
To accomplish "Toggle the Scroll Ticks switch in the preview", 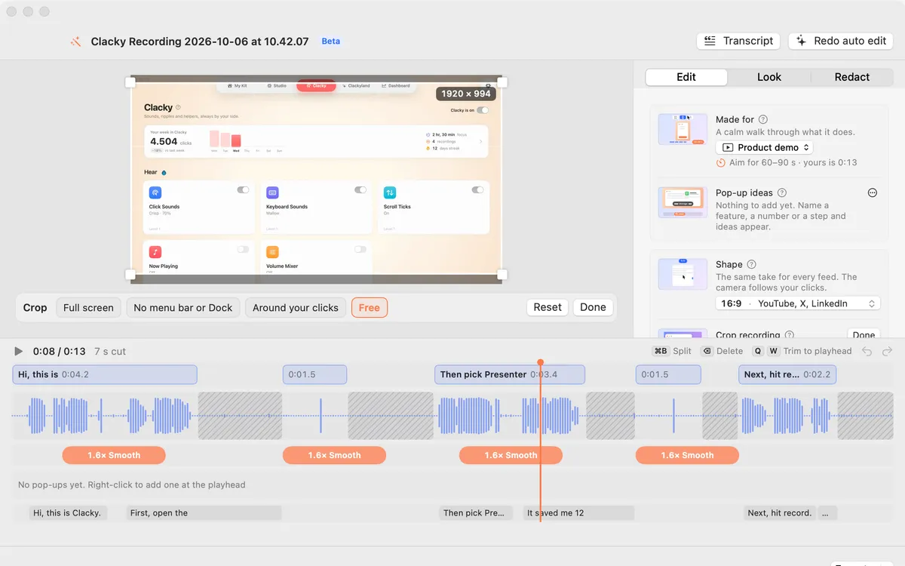I will (x=477, y=190).
